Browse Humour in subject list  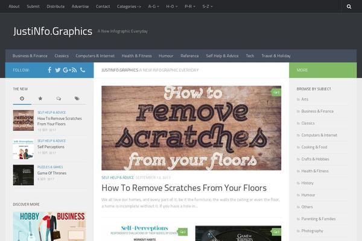click(308, 195)
